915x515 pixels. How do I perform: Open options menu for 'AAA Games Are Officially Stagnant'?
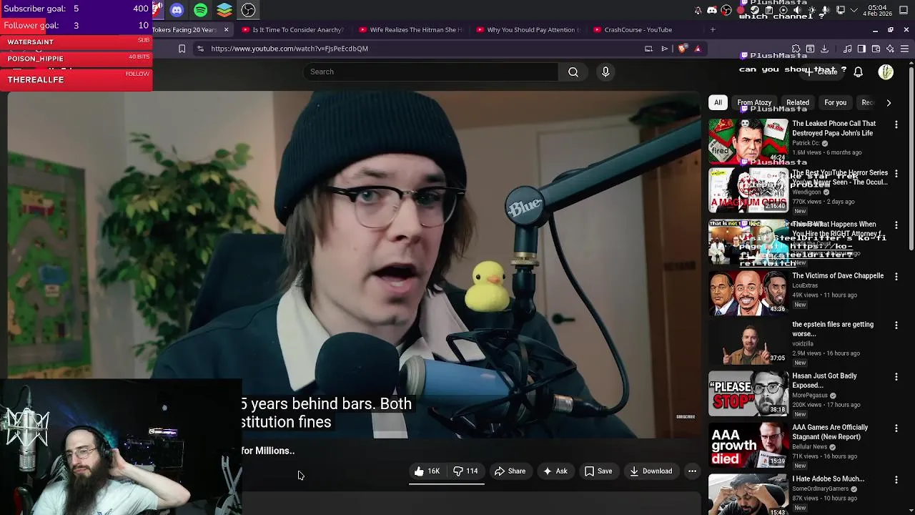pos(896,428)
